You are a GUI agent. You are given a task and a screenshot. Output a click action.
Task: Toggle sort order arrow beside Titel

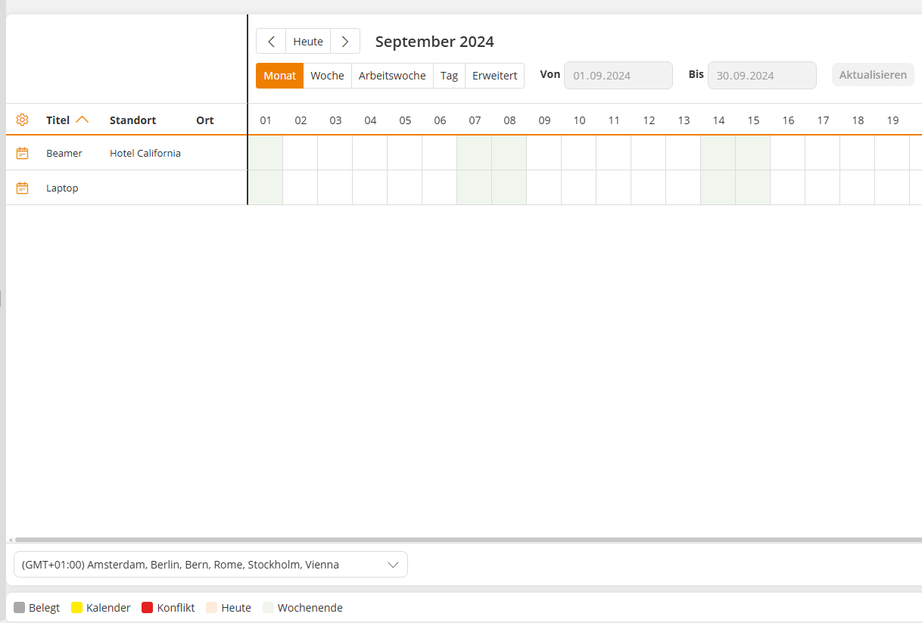[x=83, y=120]
